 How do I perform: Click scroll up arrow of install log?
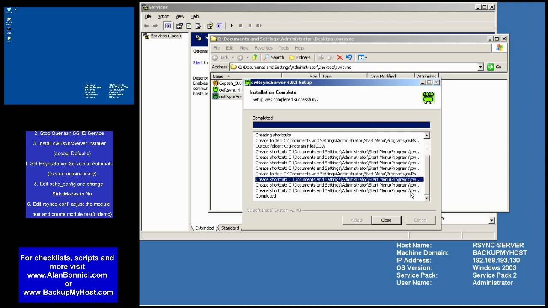(x=426, y=136)
